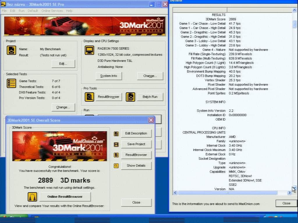
Task: Click the Selected Tests checklist icon
Action: pos(11,83)
